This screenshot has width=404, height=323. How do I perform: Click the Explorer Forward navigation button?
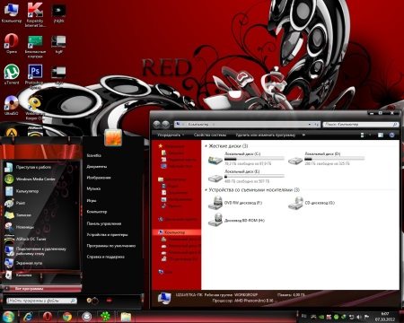coord(165,124)
